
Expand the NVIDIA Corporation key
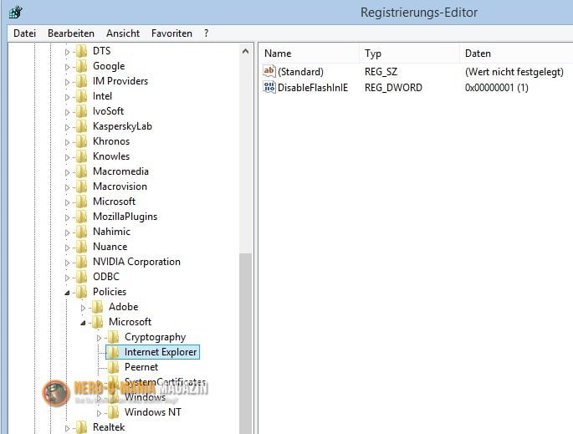point(67,263)
